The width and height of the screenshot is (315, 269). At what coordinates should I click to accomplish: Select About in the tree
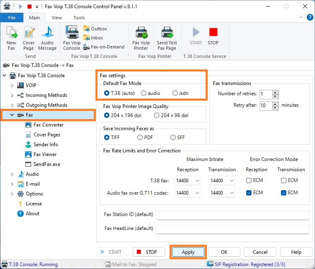tap(28, 214)
